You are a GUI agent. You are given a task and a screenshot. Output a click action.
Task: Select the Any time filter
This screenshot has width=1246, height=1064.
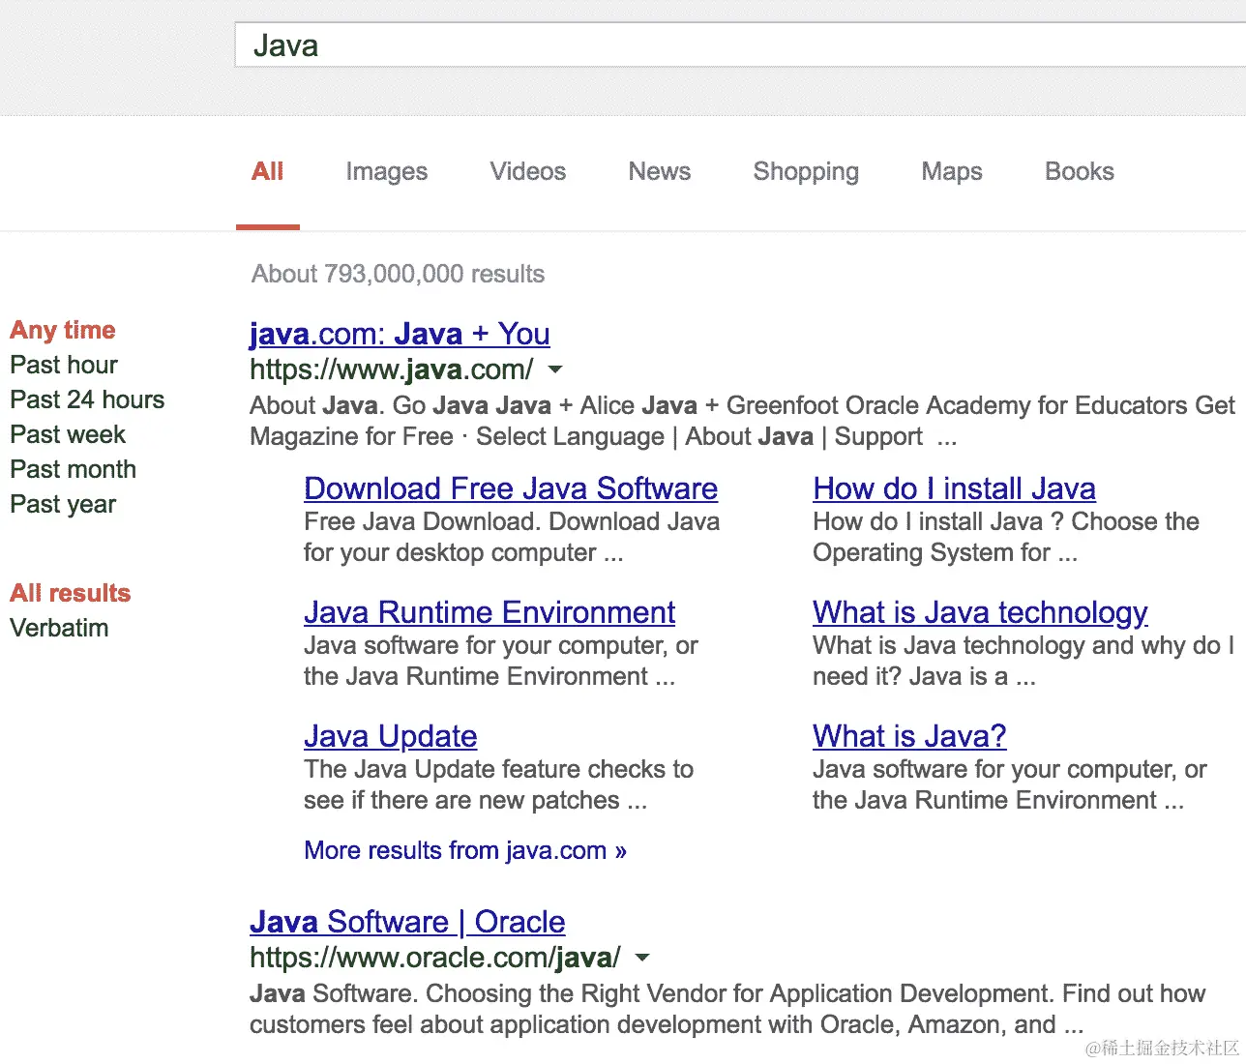click(63, 331)
